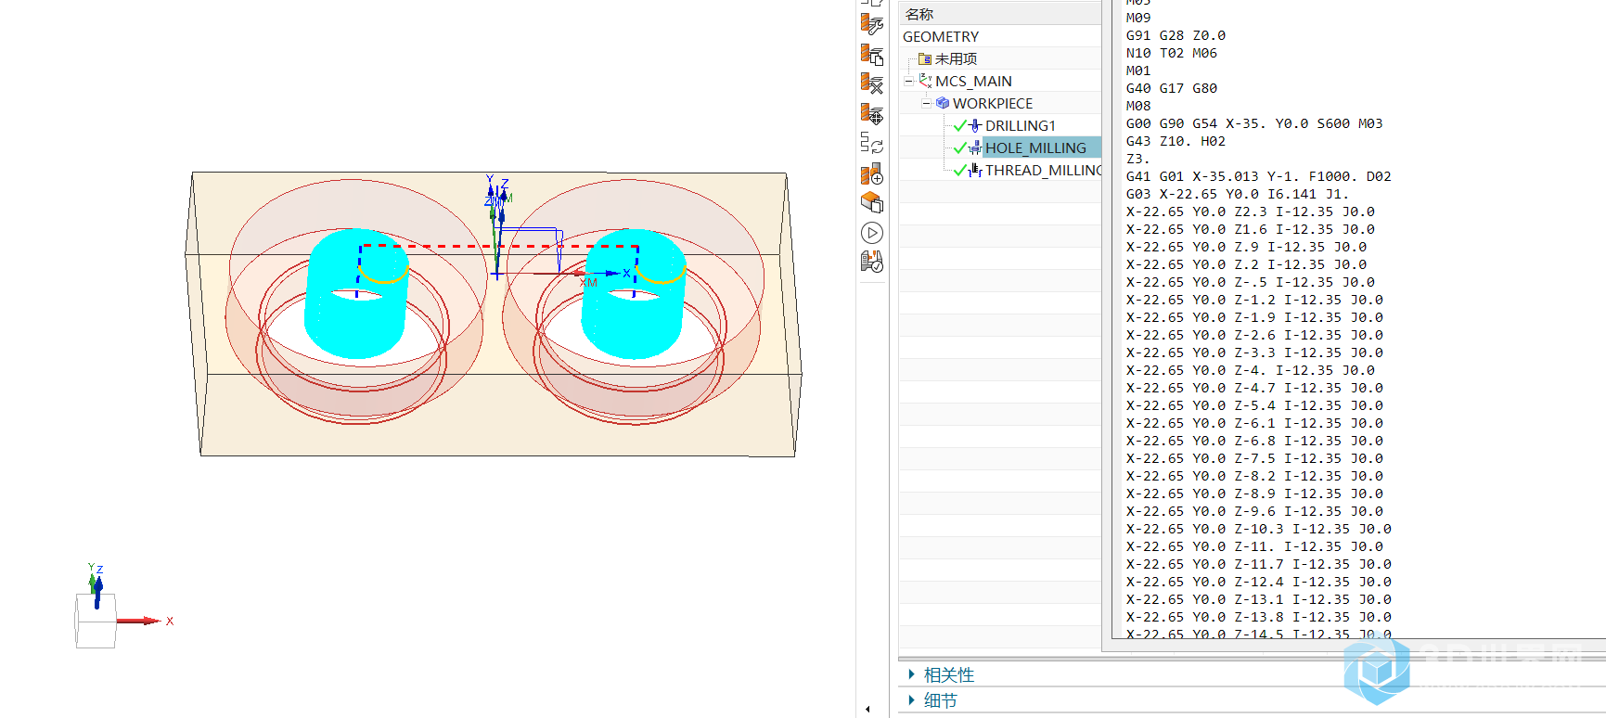The width and height of the screenshot is (1606, 718).
Task: Click the play verify tool path button
Action: 871,233
